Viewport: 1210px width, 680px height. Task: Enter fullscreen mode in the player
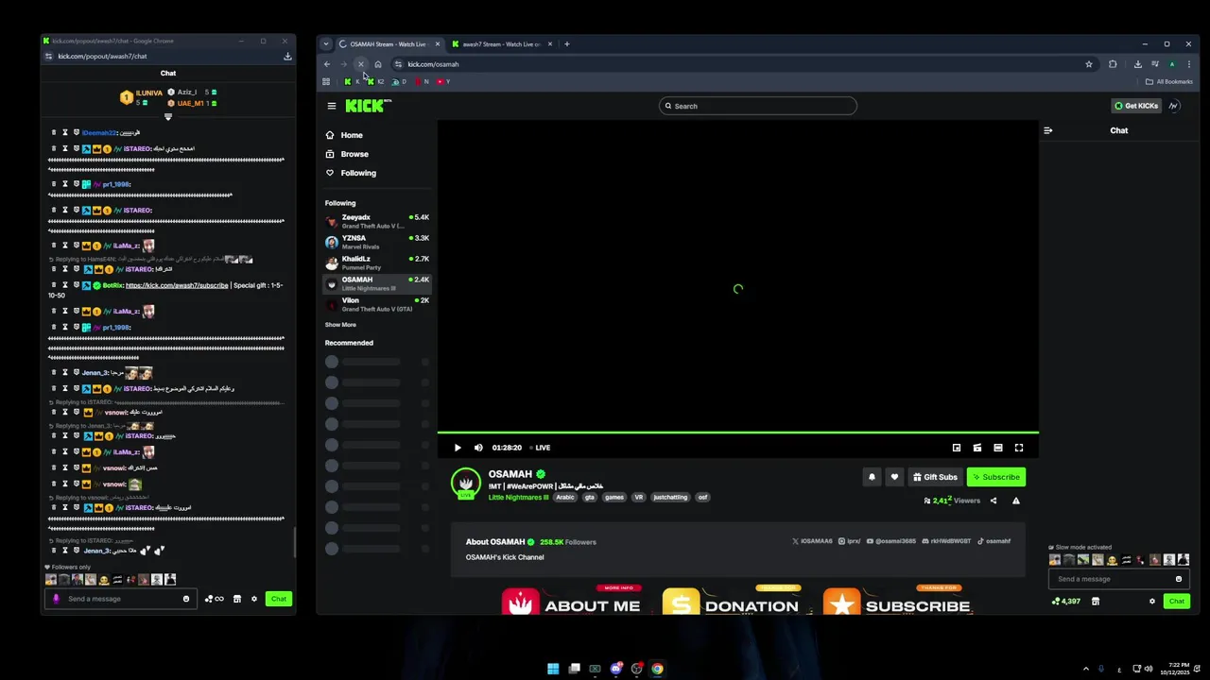1019,448
